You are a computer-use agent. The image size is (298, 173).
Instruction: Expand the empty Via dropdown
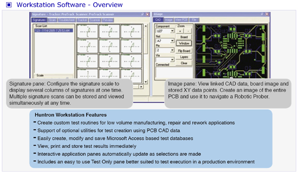[x=172, y=60]
